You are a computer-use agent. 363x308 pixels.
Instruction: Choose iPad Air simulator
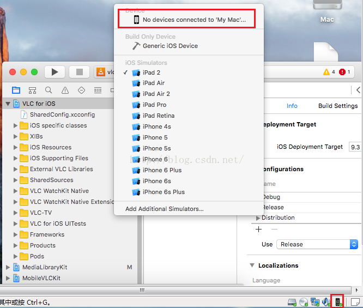(189, 83)
